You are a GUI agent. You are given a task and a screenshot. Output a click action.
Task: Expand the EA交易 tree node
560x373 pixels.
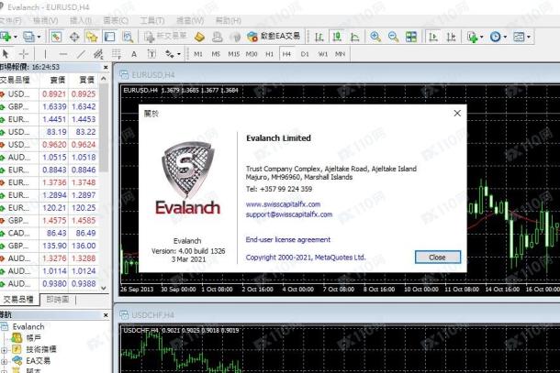coord(4,361)
